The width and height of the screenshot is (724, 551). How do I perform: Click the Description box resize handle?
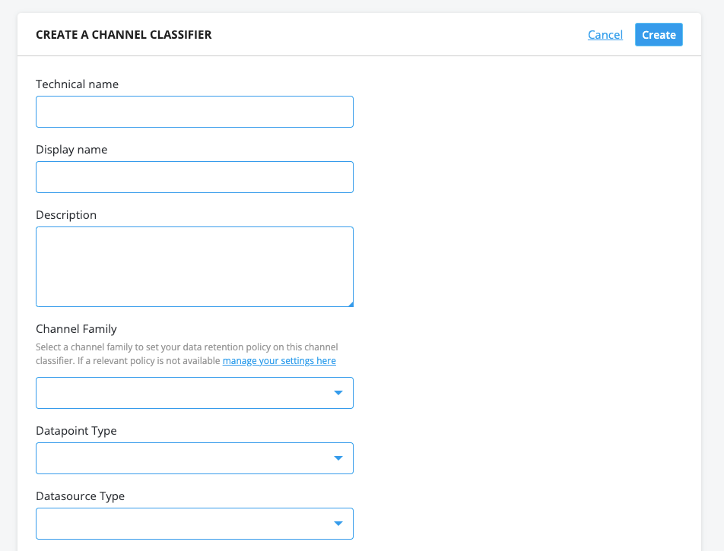(x=351, y=304)
